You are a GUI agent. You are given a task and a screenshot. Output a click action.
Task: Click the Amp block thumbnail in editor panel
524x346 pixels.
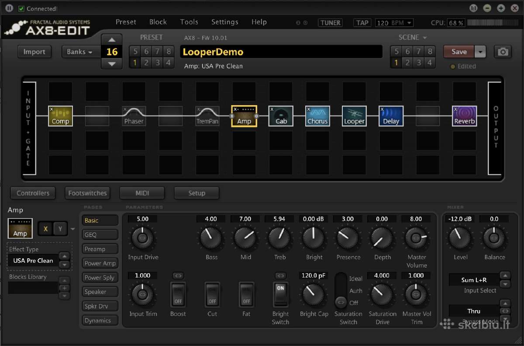click(x=20, y=228)
